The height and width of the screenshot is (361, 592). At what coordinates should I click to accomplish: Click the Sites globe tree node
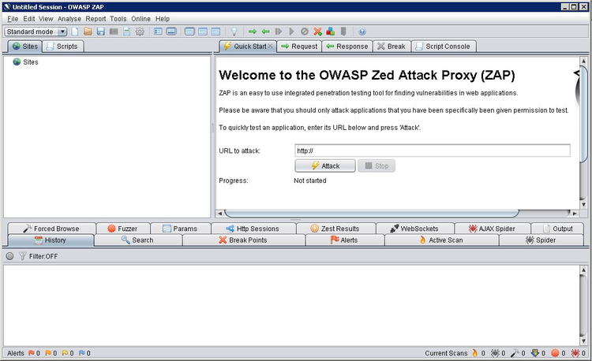[x=25, y=62]
